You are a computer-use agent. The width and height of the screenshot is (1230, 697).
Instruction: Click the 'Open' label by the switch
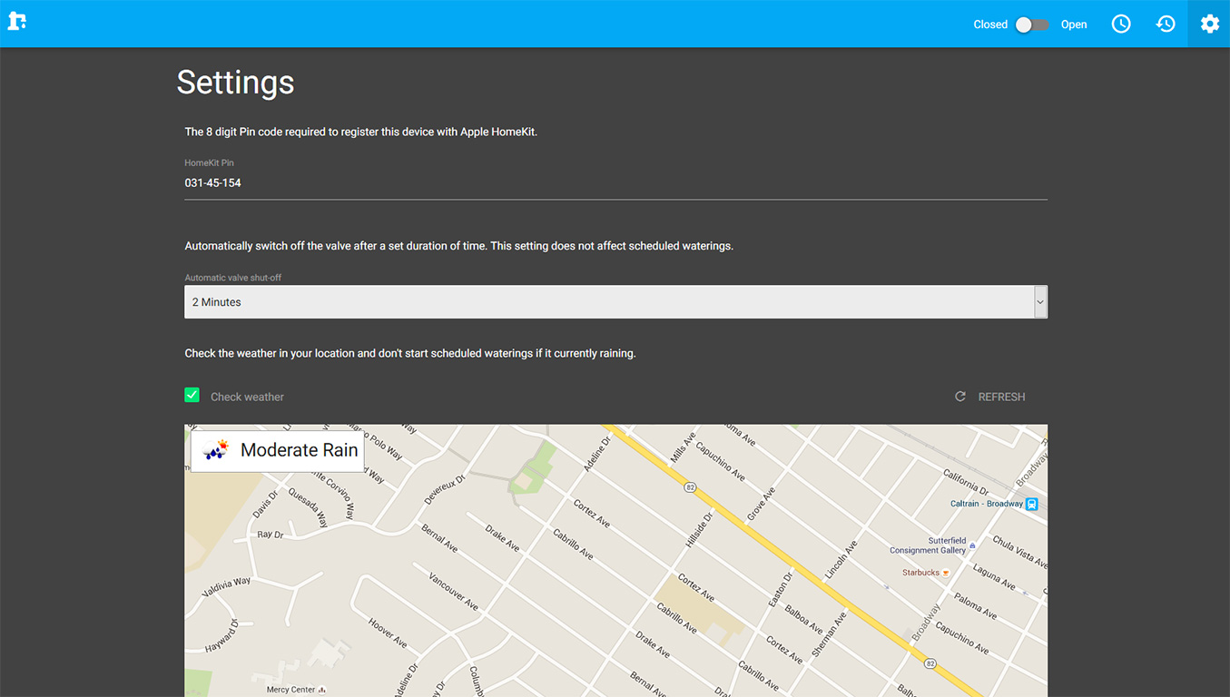click(1074, 25)
